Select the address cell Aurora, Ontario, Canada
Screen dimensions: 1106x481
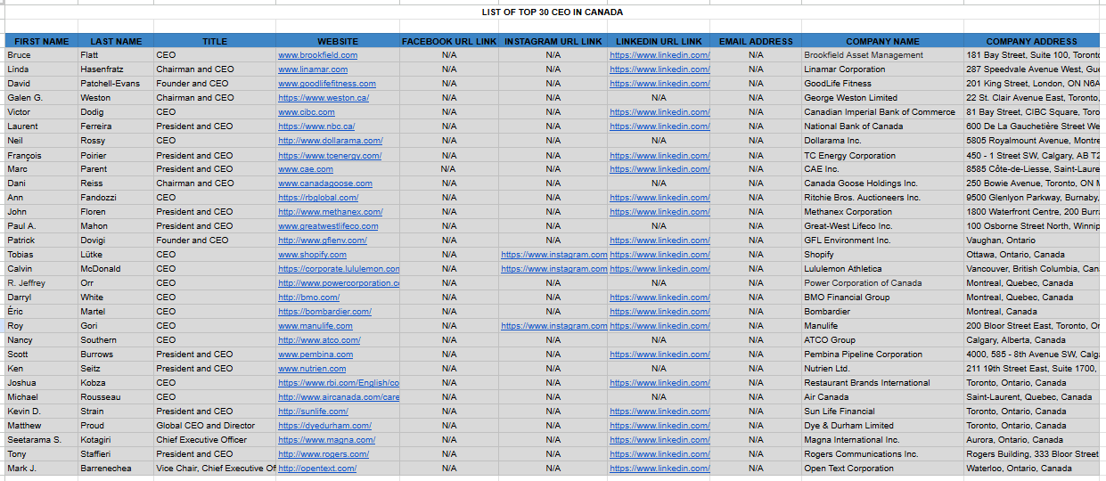pyautogui.click(x=1031, y=440)
